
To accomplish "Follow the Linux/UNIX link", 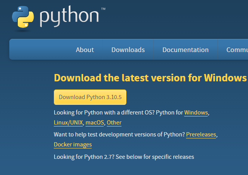I will click(x=68, y=123).
